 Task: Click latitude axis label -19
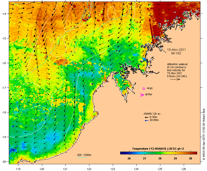point(4,137)
